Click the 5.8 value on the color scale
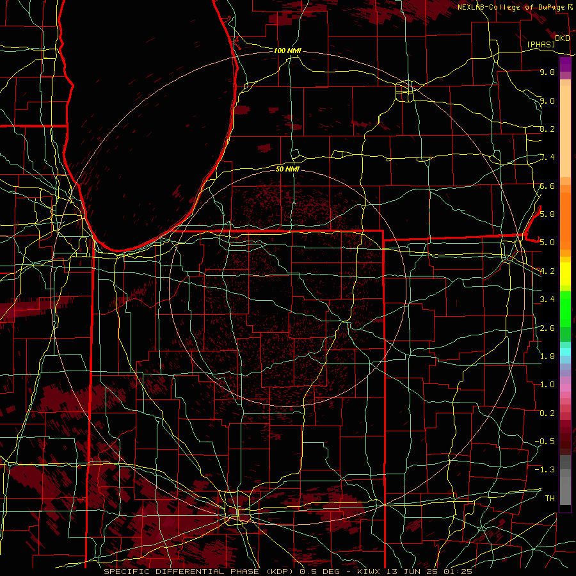576x576 pixels. pos(547,214)
